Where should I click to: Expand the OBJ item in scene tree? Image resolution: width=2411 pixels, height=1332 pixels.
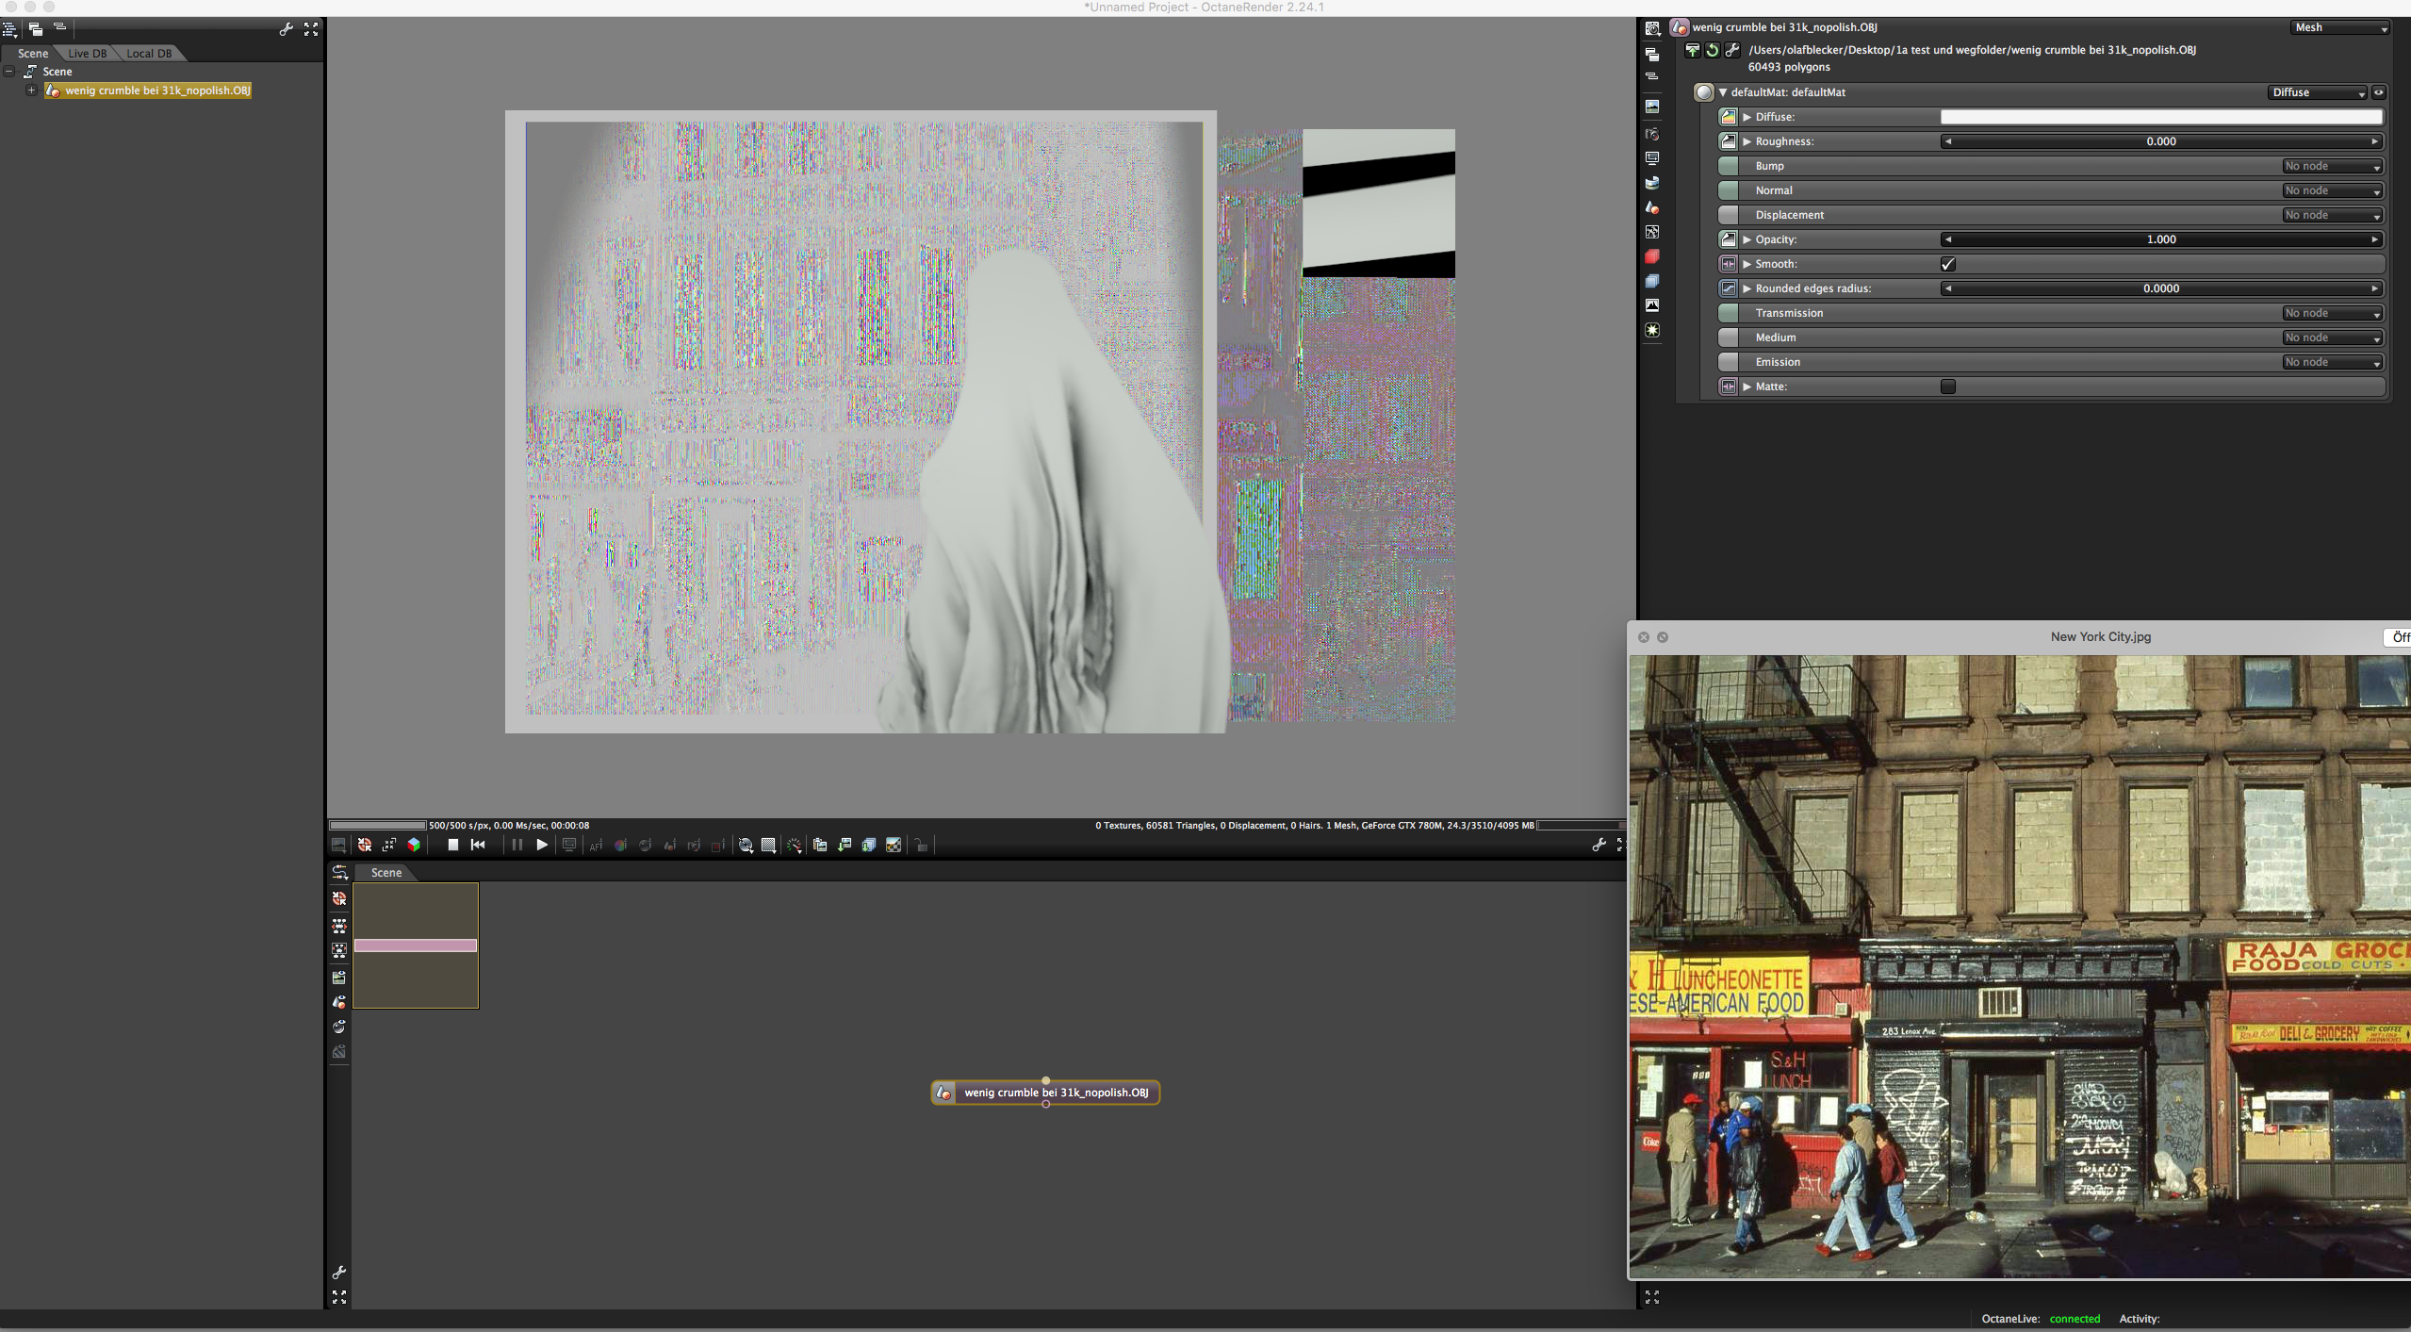[x=31, y=90]
